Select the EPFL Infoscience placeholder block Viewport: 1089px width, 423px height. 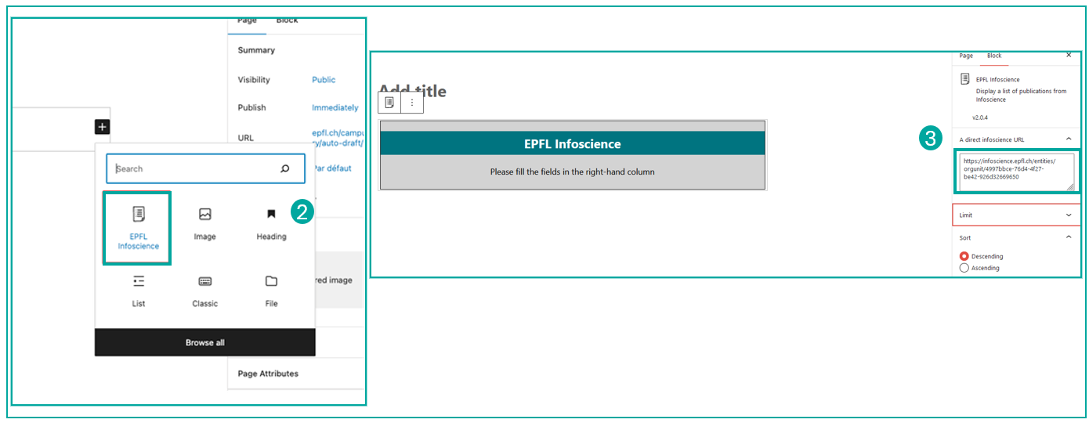[x=573, y=154]
